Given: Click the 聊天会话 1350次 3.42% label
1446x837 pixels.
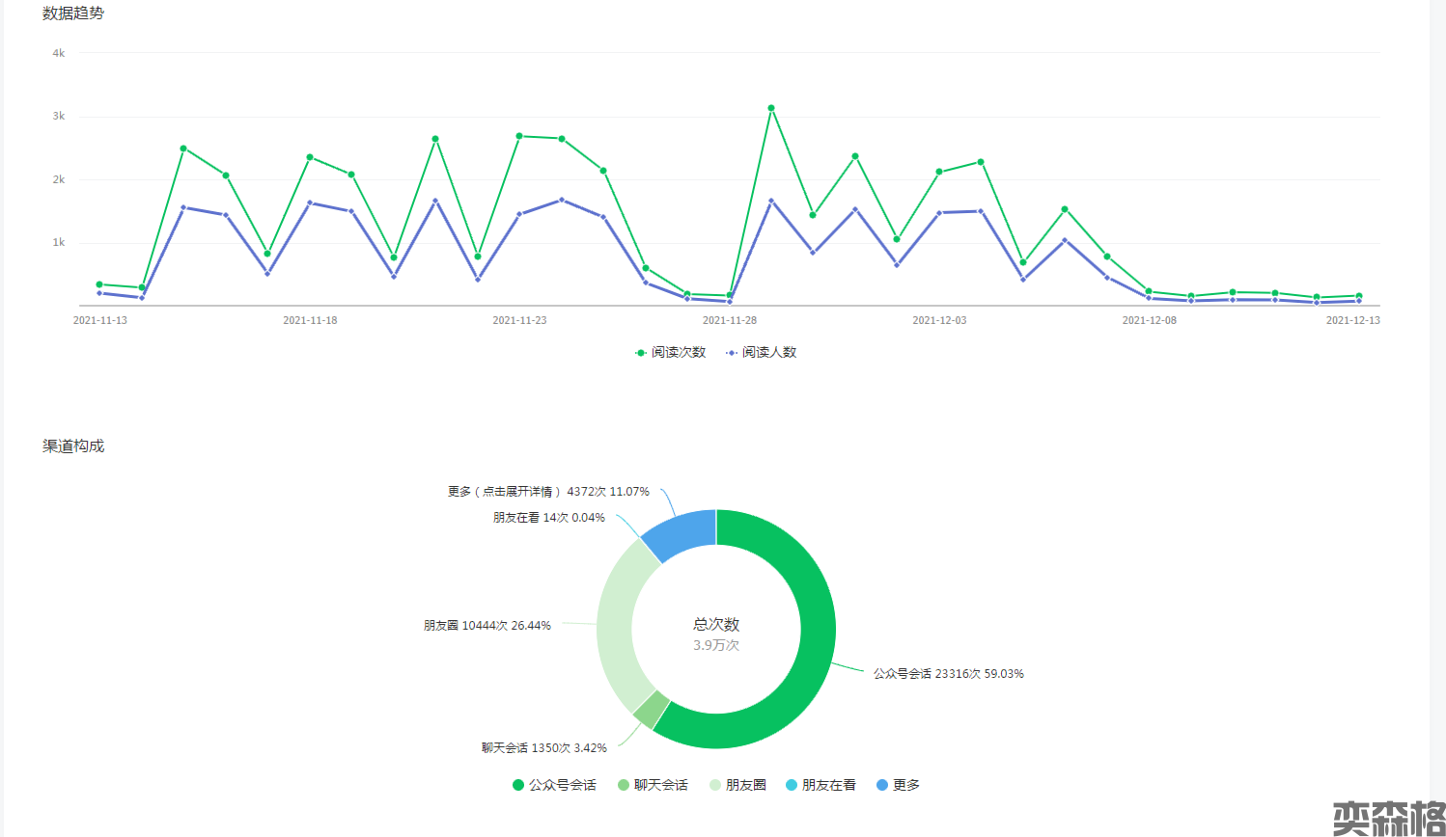Looking at the screenshot, I should coord(544,748).
